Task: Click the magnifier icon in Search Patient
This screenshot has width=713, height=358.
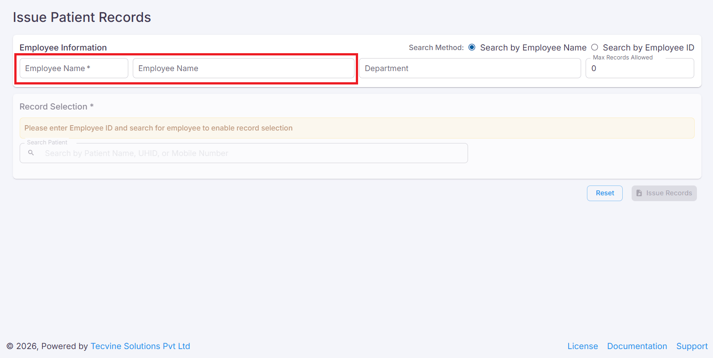Action: [x=31, y=153]
